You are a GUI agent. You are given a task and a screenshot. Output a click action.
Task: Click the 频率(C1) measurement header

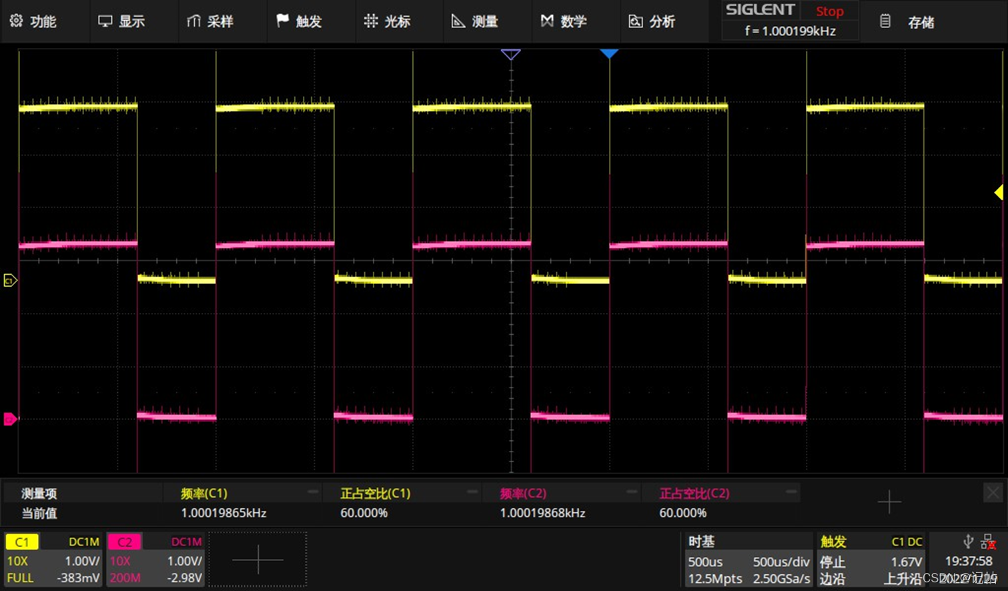click(x=204, y=494)
